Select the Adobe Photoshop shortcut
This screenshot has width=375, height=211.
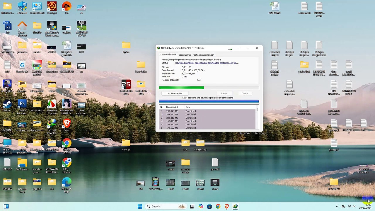22,107
